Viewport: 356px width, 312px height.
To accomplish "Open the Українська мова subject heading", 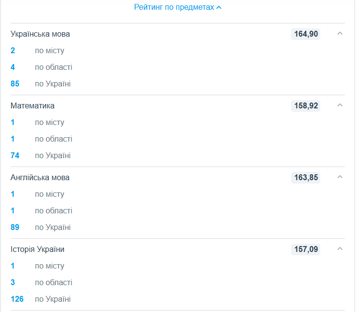I will tap(40, 34).
